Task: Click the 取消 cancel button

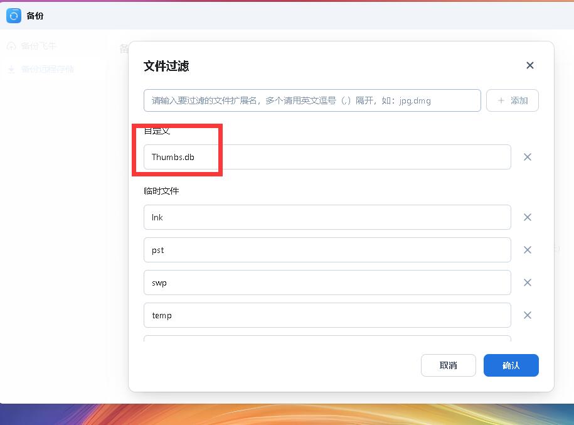Action: (448, 365)
